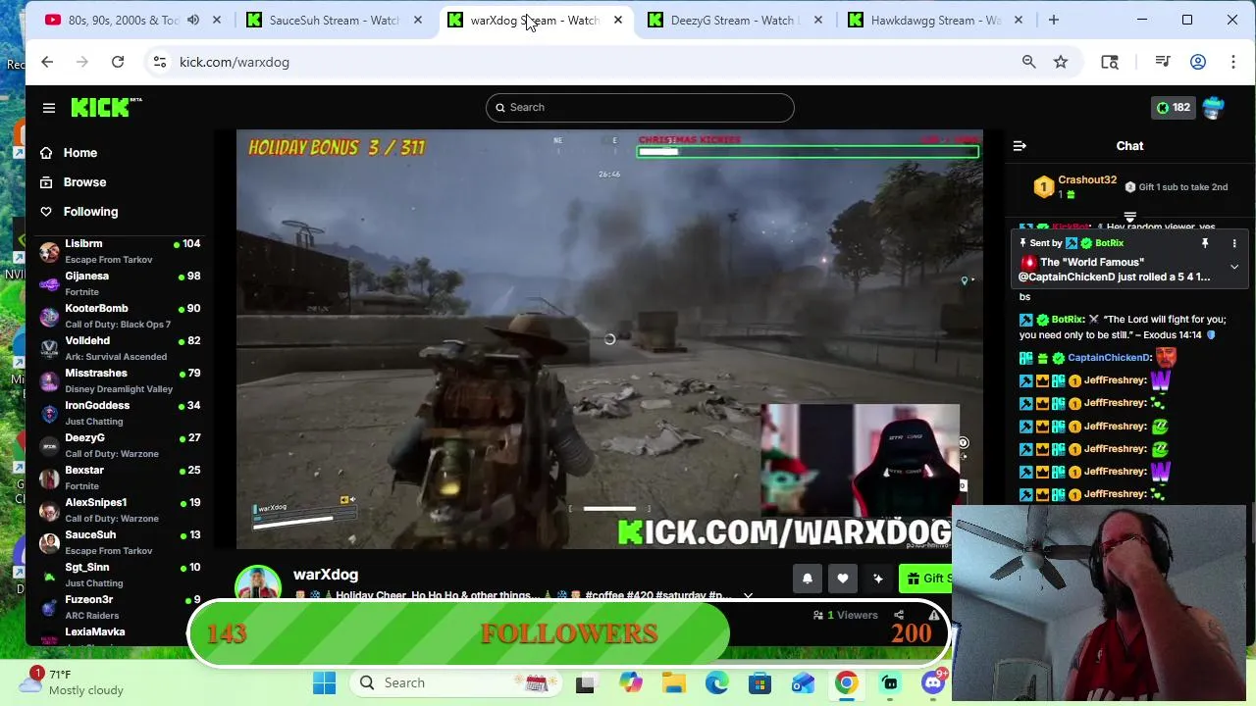
Task: Switch to the DeezyG Stream tab
Action: coord(736,20)
